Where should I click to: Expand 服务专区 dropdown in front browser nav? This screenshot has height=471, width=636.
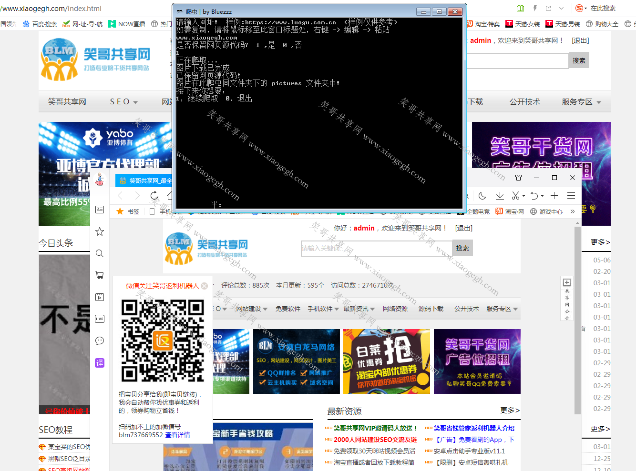(515, 309)
